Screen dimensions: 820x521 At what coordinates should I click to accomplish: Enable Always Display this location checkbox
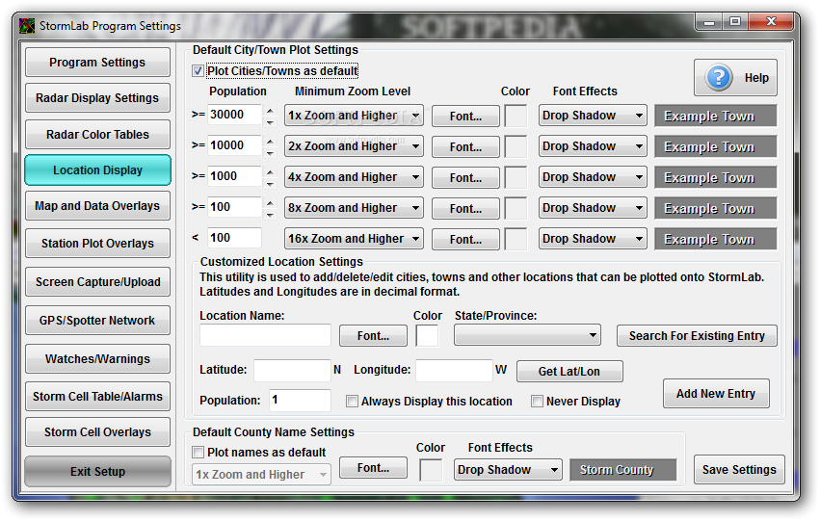point(352,402)
